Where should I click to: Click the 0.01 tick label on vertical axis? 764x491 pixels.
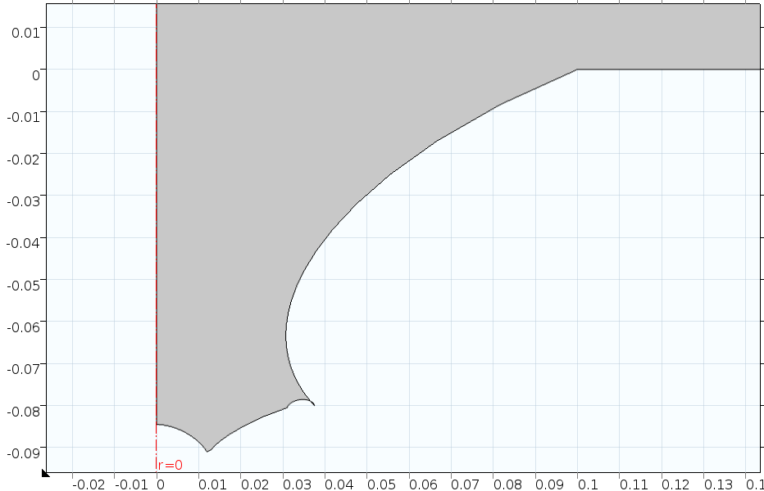[x=25, y=33]
